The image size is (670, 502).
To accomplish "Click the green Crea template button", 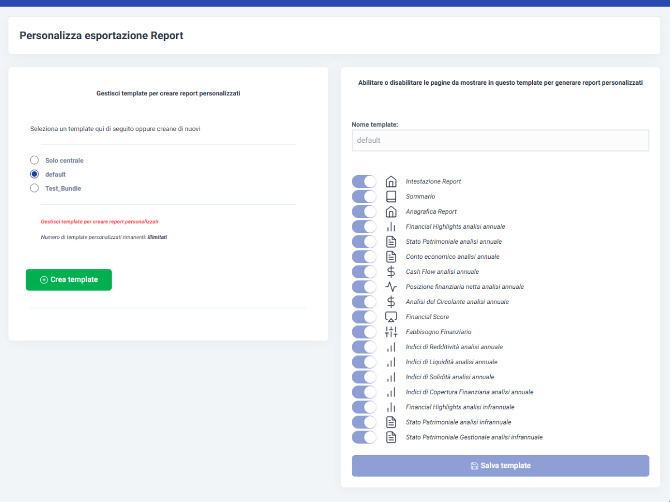I will tap(69, 280).
